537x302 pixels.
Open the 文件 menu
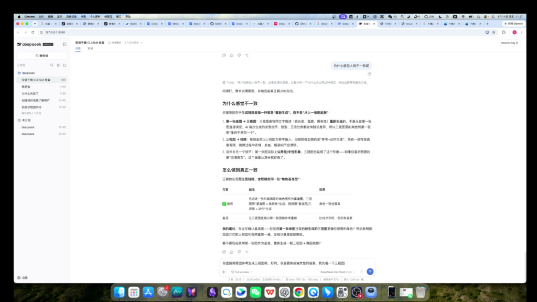(41, 16)
